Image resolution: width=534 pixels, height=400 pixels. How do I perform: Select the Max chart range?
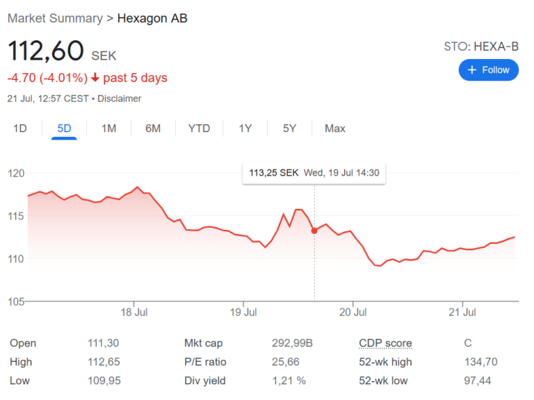point(334,128)
